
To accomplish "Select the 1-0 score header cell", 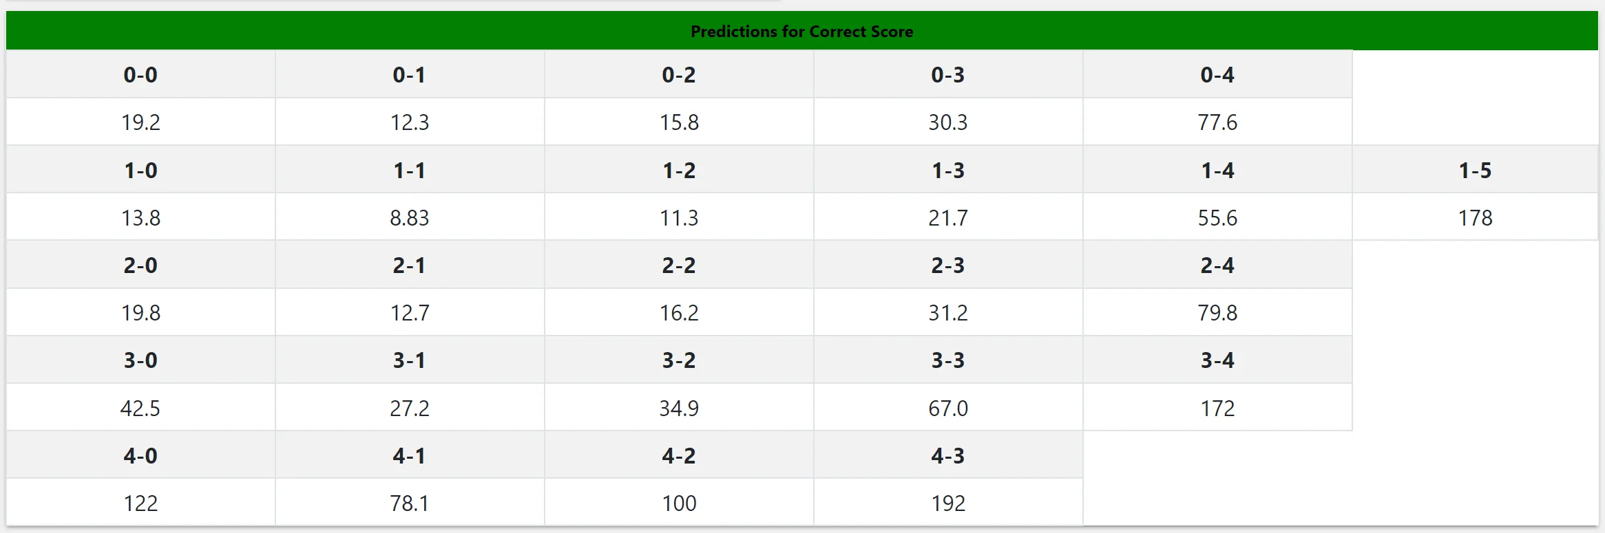I will pos(140,171).
